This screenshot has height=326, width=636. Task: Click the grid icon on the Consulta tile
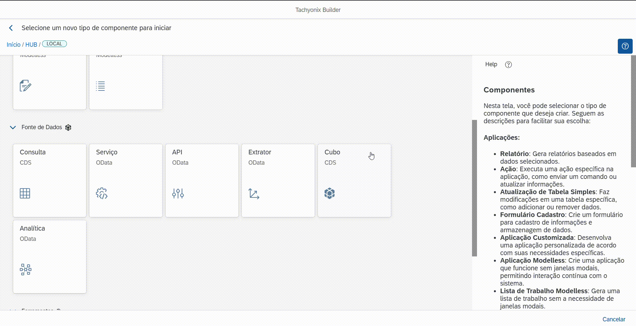coord(25,193)
